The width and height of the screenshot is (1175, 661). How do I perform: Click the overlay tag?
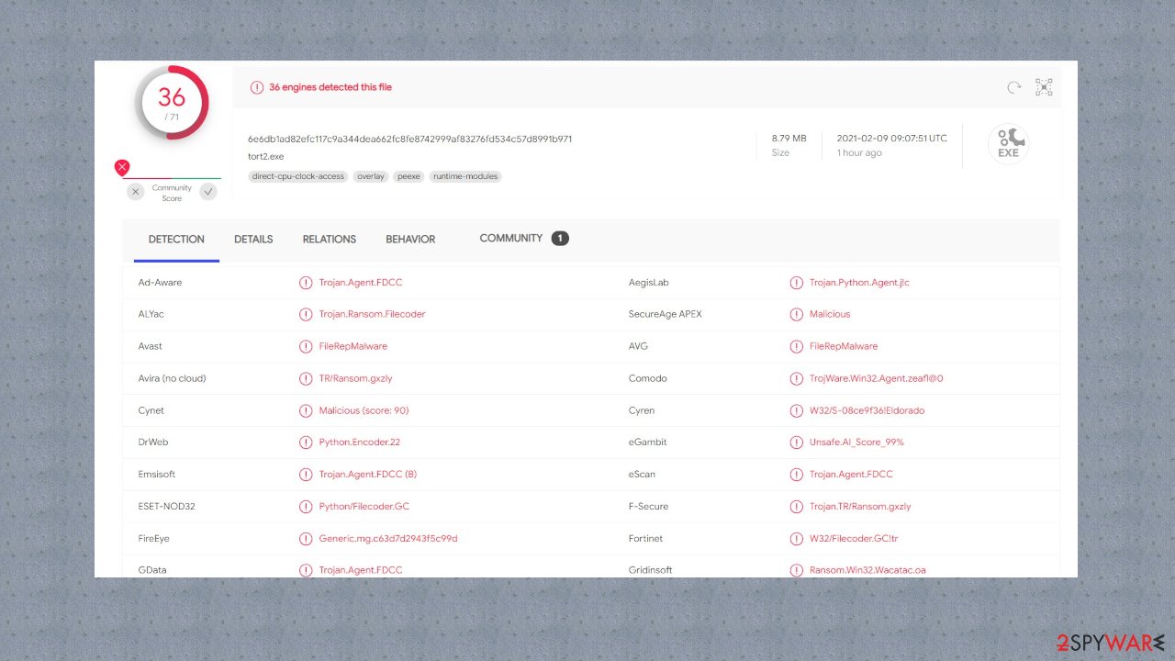(x=371, y=176)
